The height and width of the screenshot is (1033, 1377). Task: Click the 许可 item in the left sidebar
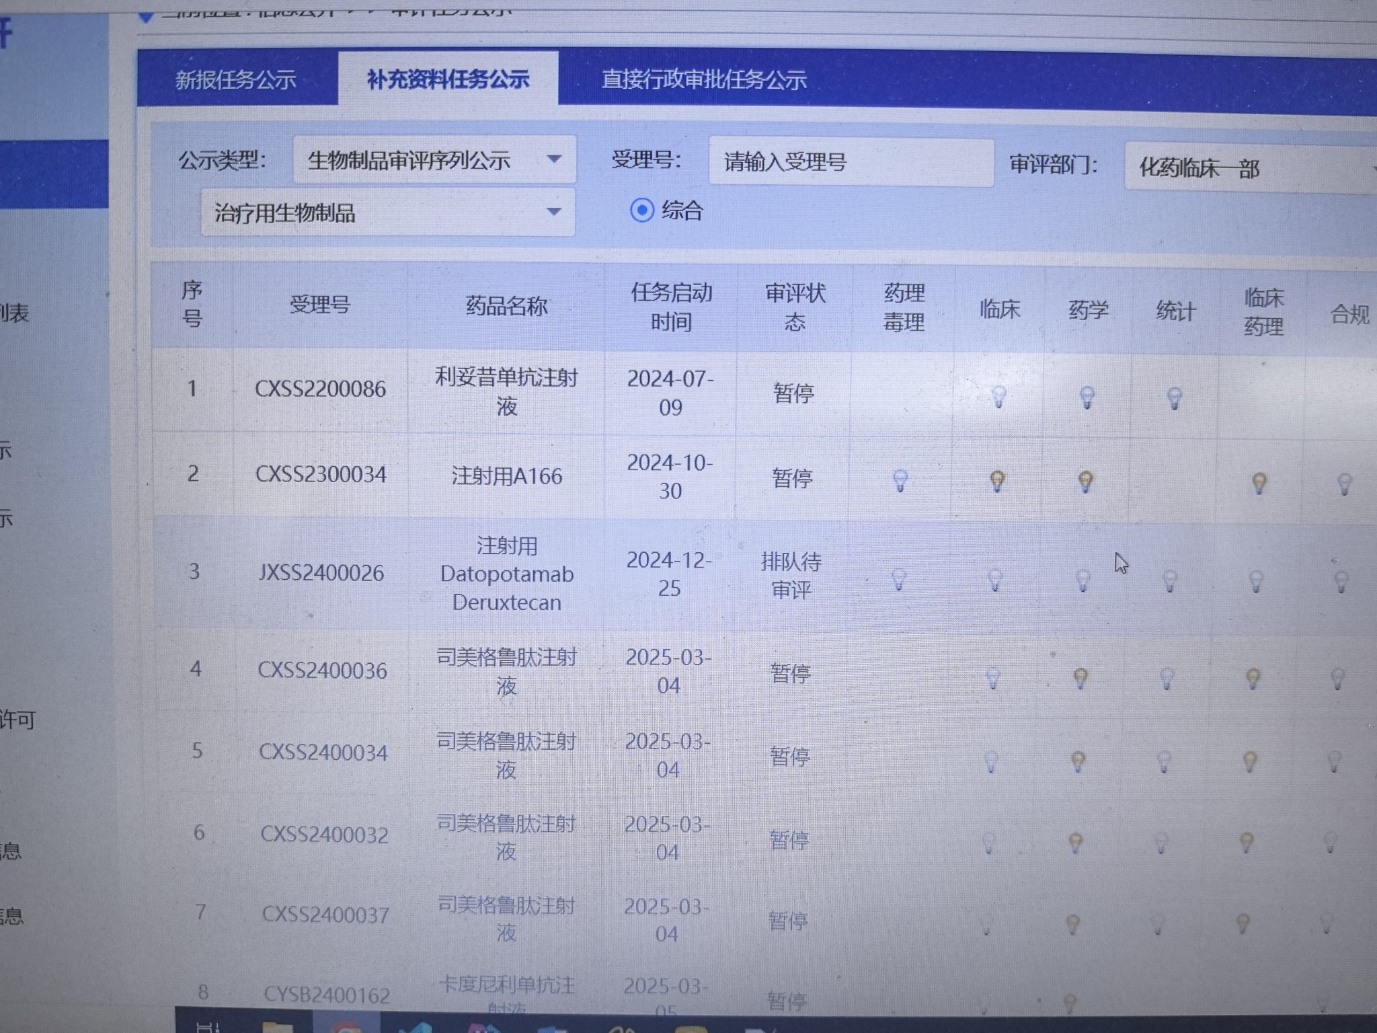coord(17,720)
